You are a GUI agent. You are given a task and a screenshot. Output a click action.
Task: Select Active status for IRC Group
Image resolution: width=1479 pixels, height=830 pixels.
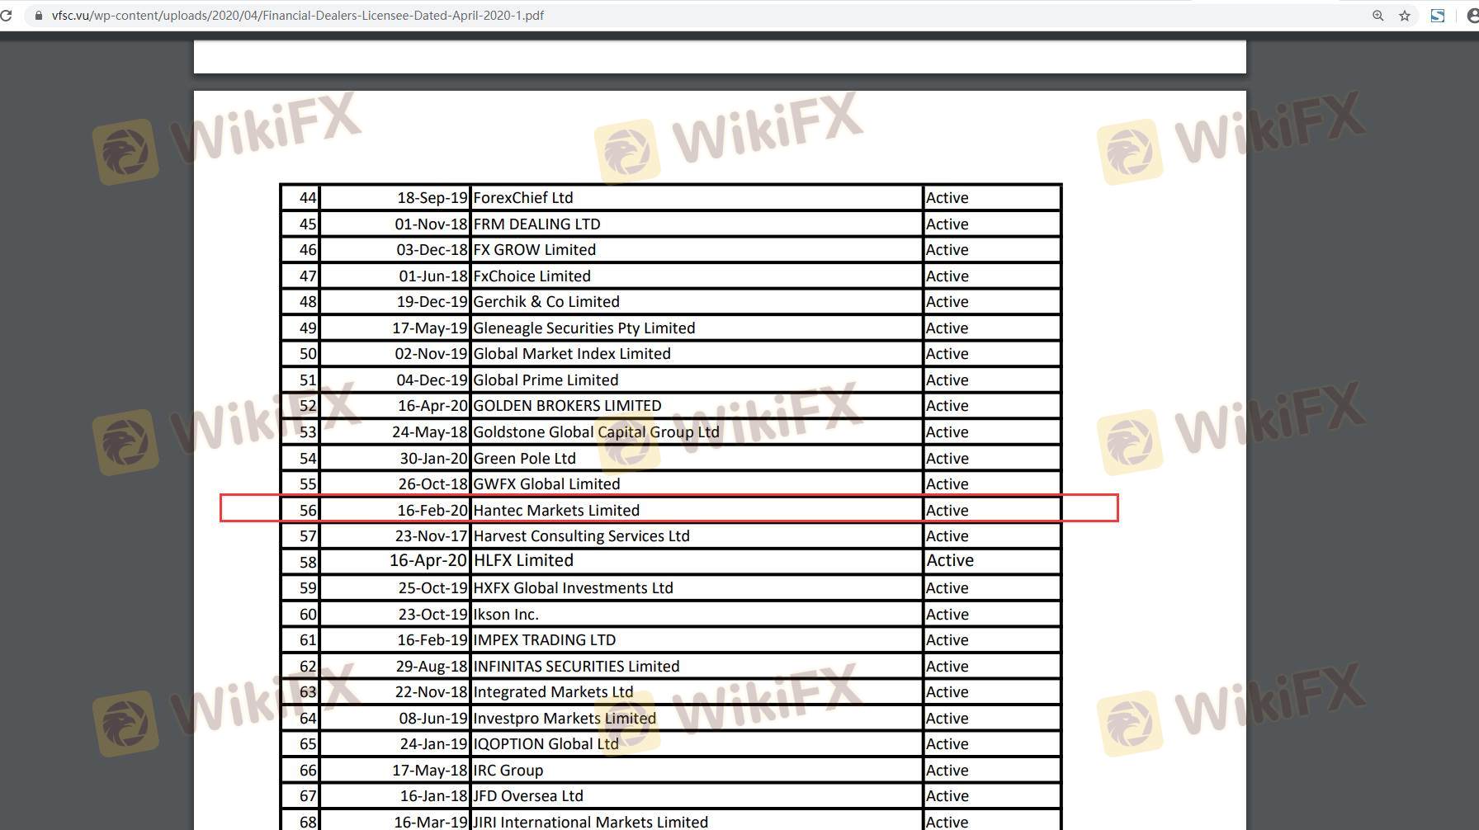[947, 771]
